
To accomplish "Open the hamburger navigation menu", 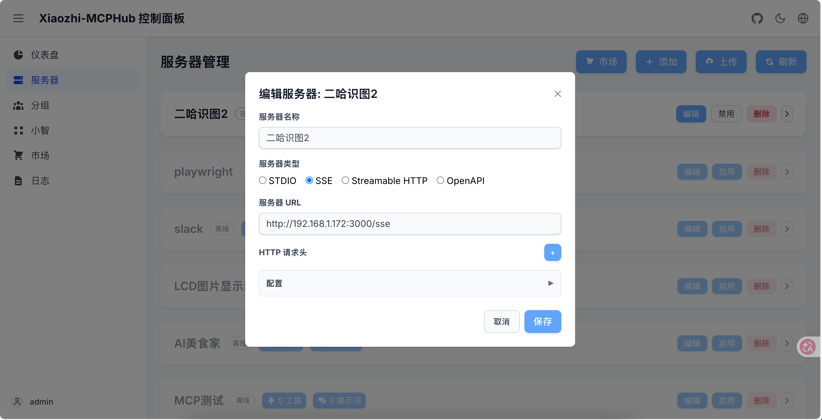I will pos(18,18).
